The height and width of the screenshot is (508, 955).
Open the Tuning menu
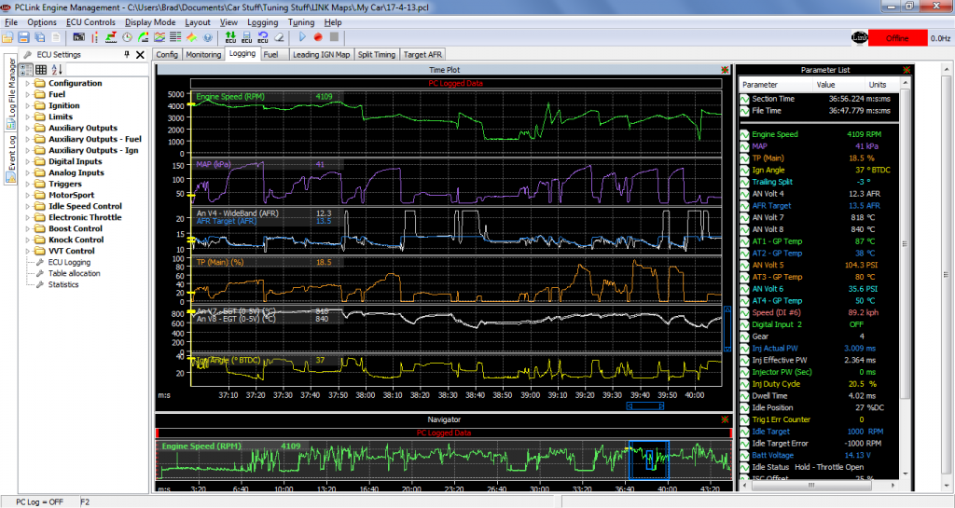tap(301, 21)
